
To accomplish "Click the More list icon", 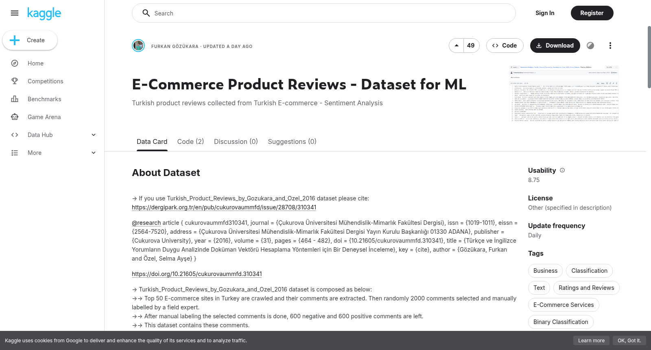I will click(x=15, y=153).
